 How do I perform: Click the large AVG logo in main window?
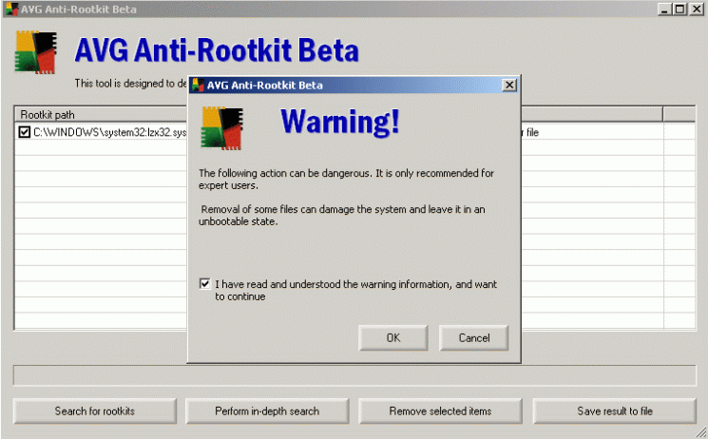[x=36, y=52]
